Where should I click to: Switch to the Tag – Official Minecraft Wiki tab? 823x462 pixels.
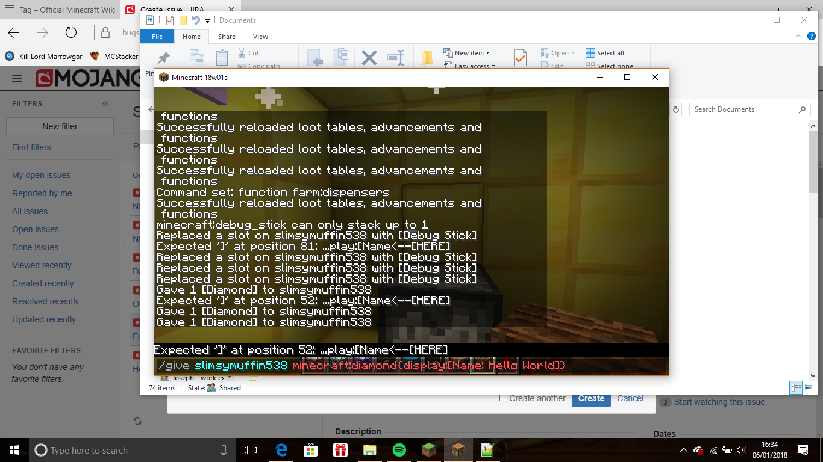[59, 10]
